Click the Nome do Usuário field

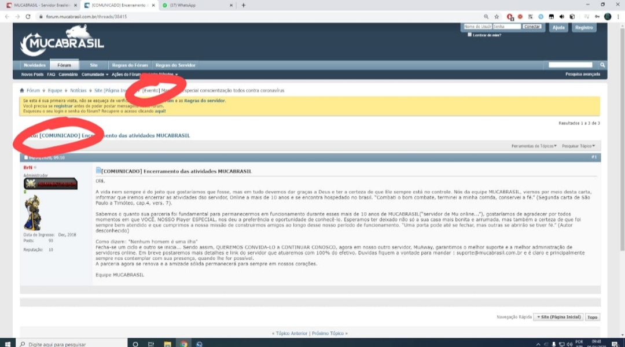click(477, 27)
